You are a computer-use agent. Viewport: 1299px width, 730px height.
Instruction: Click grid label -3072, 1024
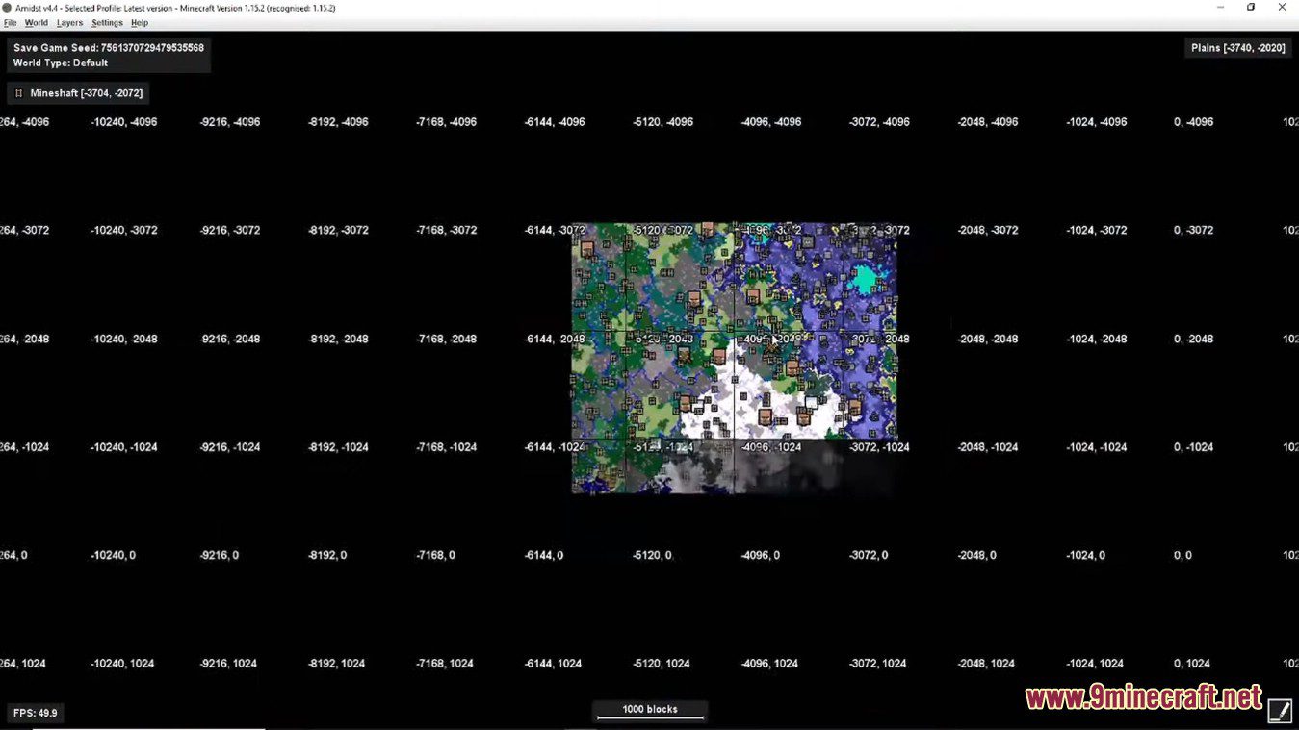878,663
